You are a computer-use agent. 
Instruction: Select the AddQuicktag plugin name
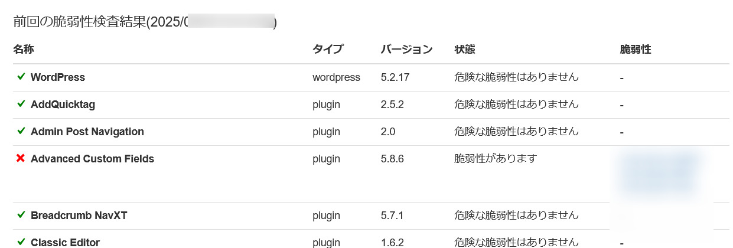(63, 105)
